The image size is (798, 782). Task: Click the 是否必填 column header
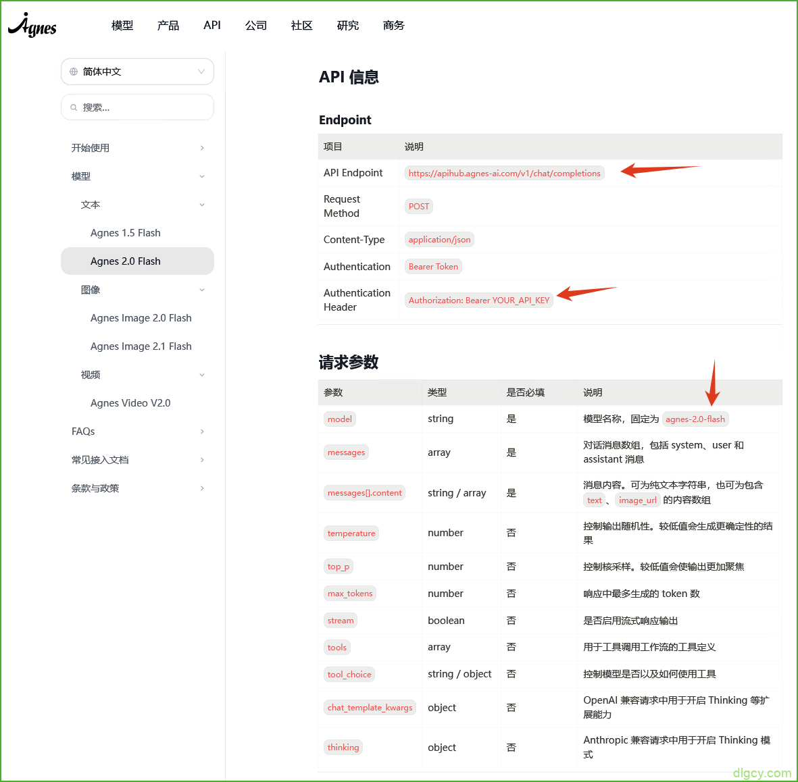point(525,393)
